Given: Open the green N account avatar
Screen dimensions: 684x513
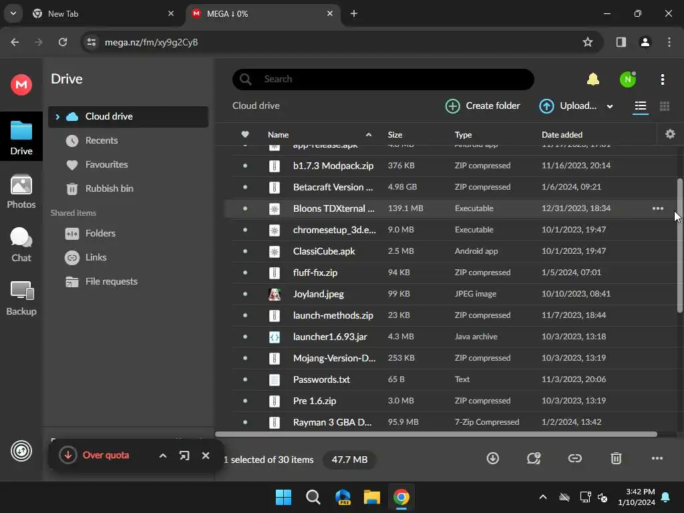Looking at the screenshot, I should [628, 79].
